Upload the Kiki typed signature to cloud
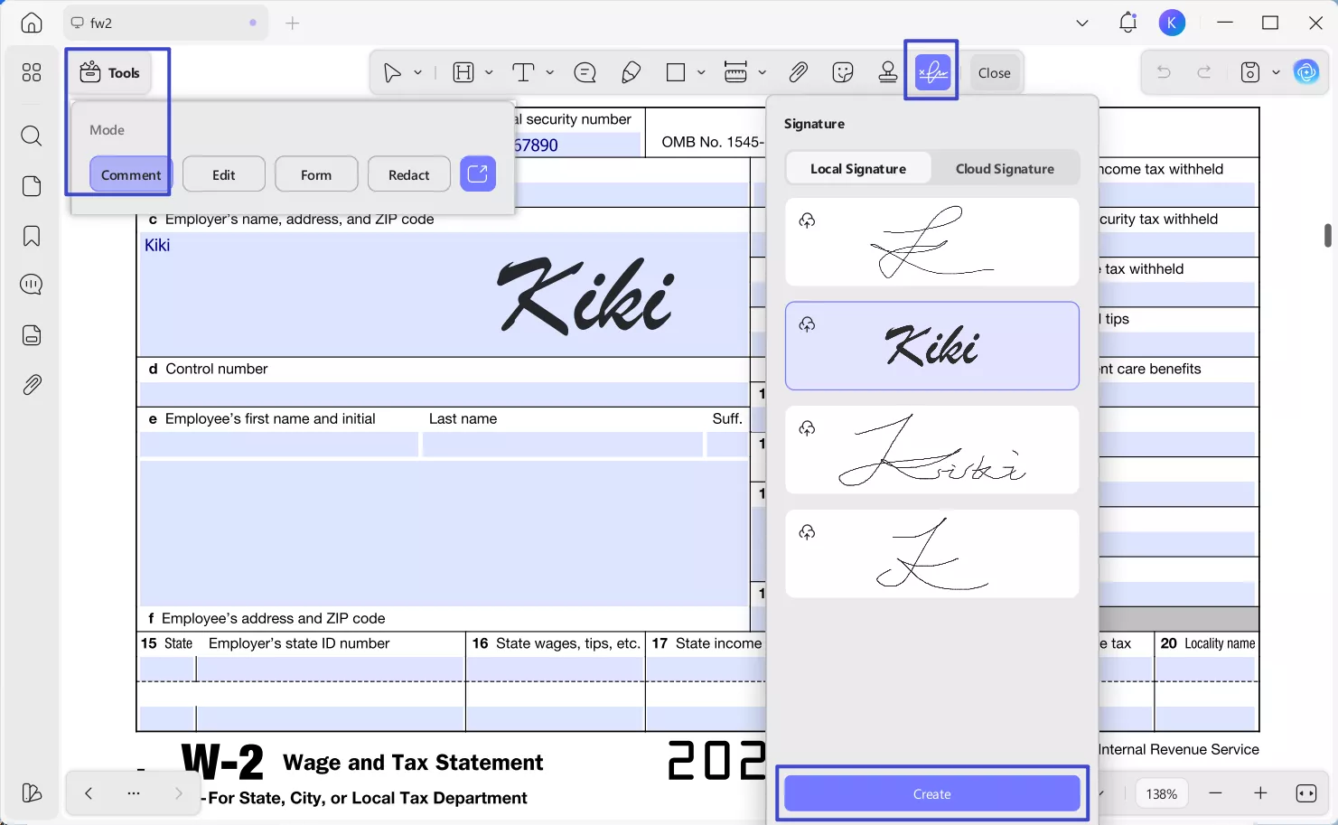Screen dimensions: 1338x825 point(807,324)
